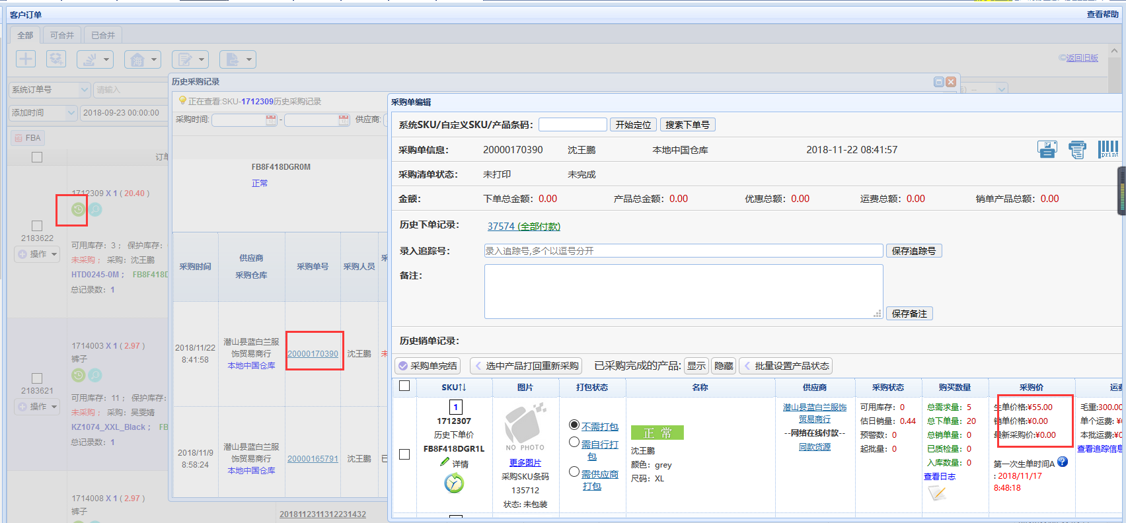Viewport: 1126px width, 523px height.
Task: Open the warehouse house icon dropdown
Action: tap(143, 59)
